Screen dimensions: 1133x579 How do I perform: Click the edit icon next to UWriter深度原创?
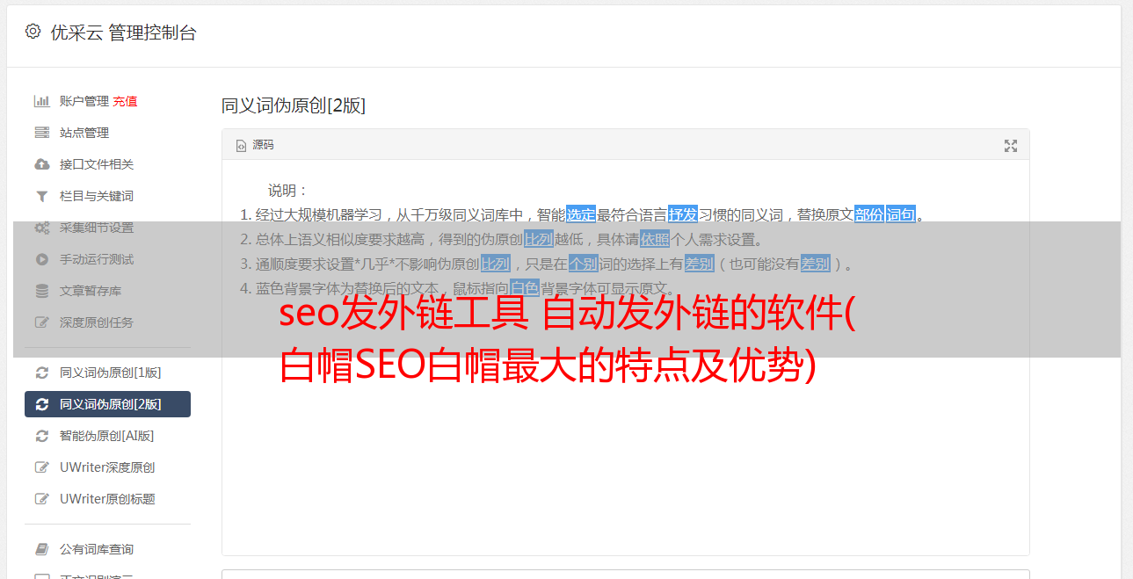[x=41, y=467]
